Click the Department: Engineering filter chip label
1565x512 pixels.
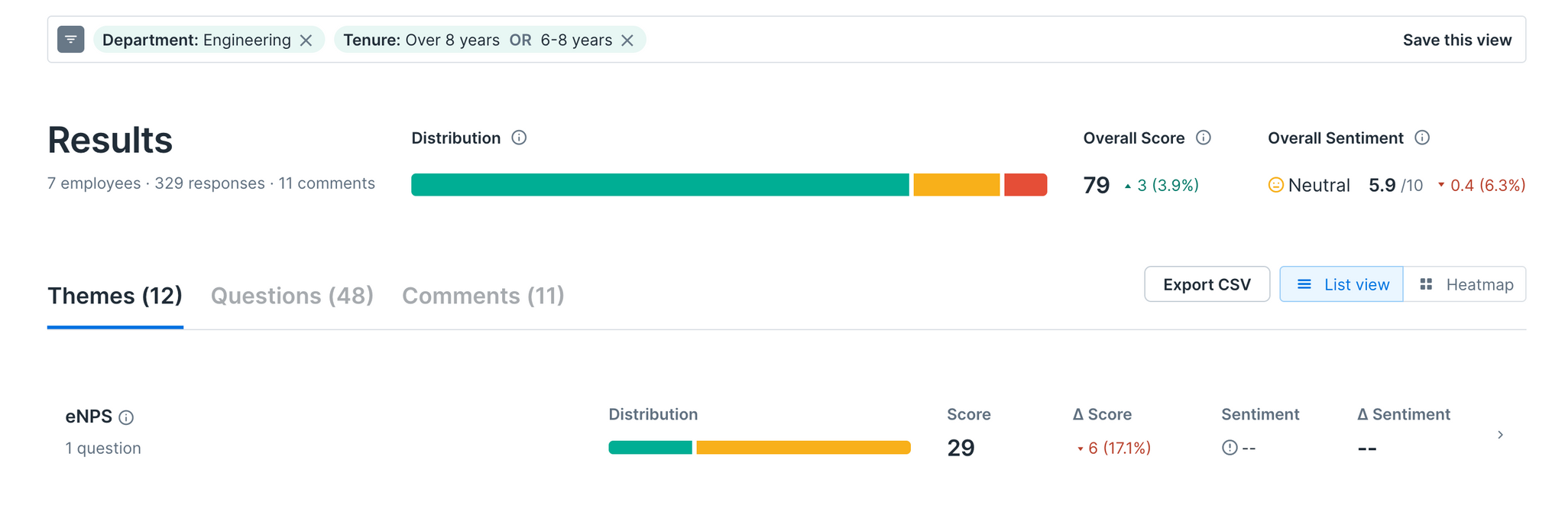(x=196, y=41)
